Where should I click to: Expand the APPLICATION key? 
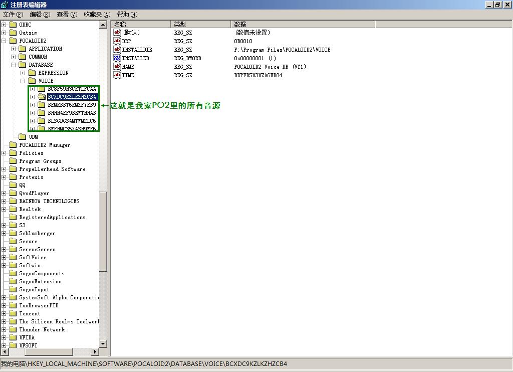(x=13, y=49)
